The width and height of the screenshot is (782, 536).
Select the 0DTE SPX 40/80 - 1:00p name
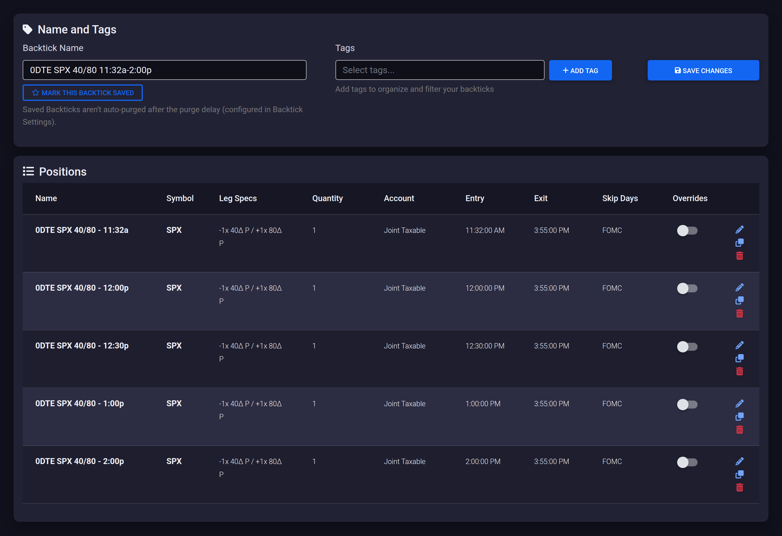coord(79,403)
